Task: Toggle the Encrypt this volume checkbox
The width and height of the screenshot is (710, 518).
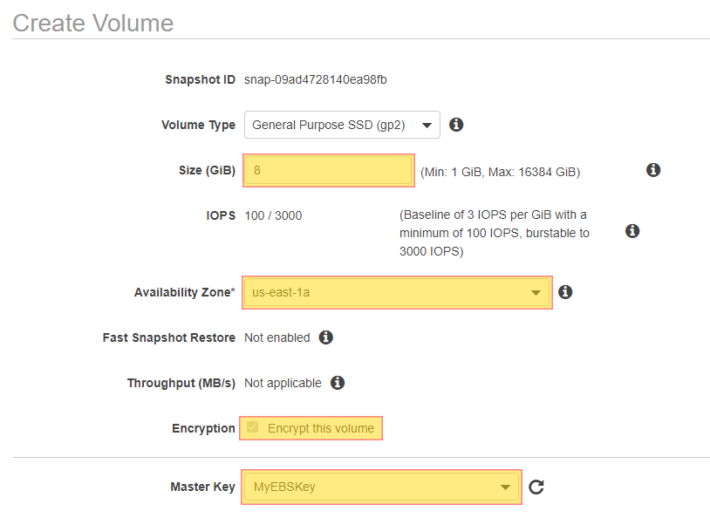Action: (253, 427)
